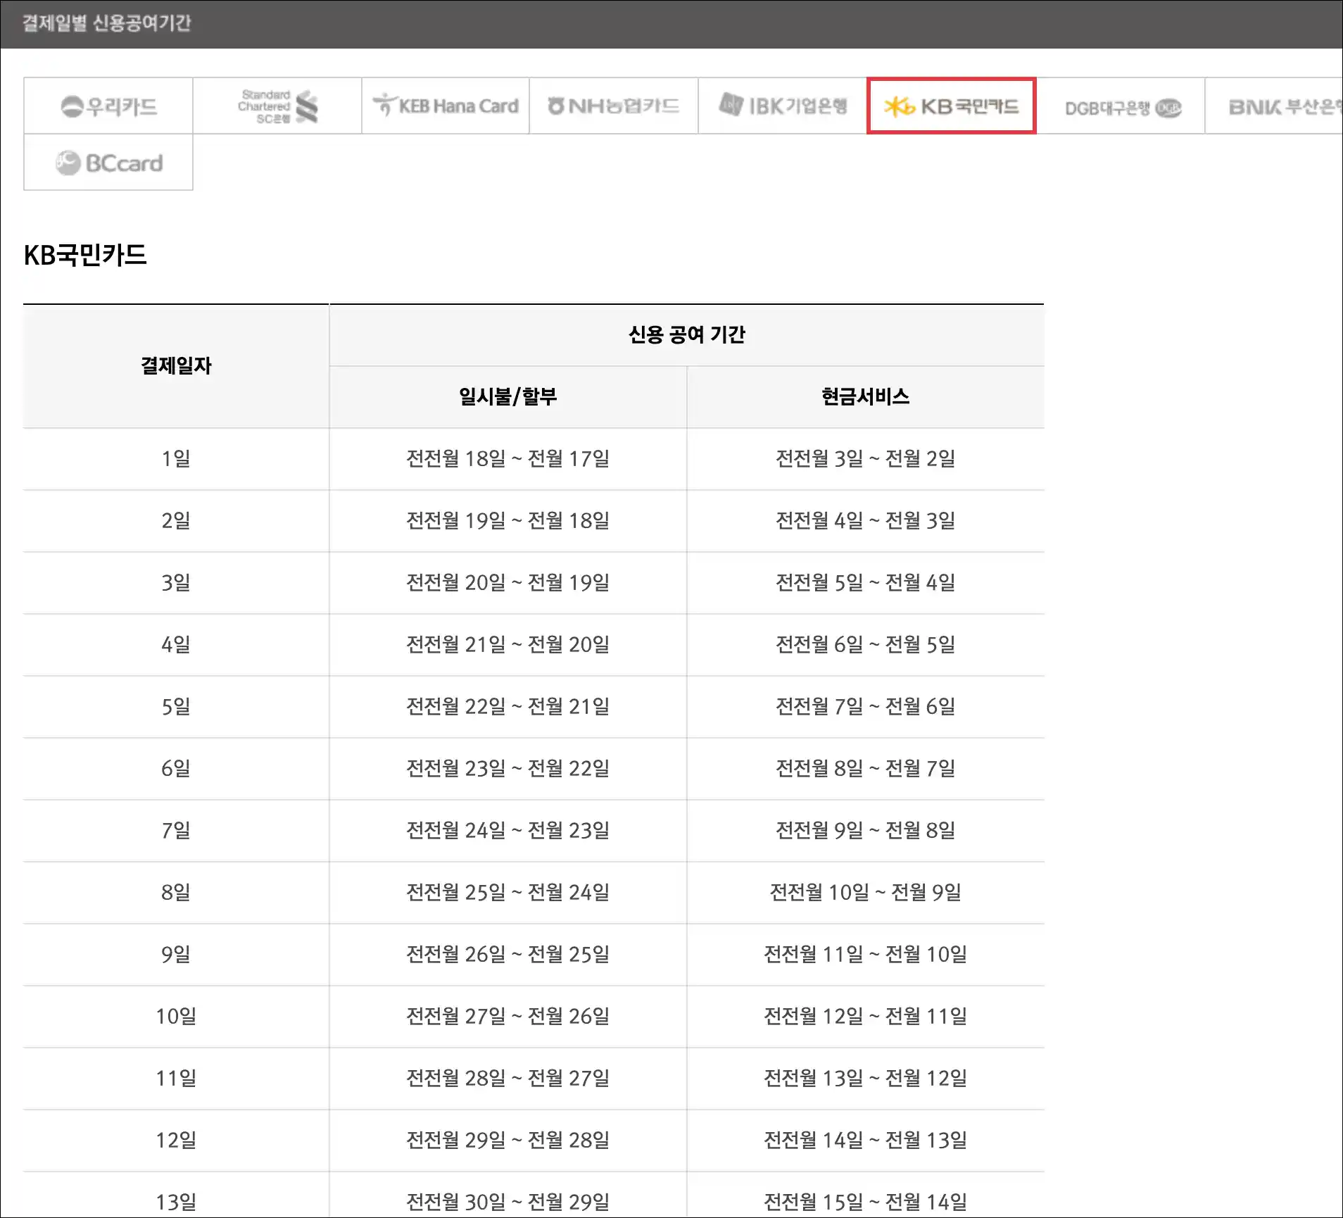Click the 7일 payment date cell

click(176, 831)
